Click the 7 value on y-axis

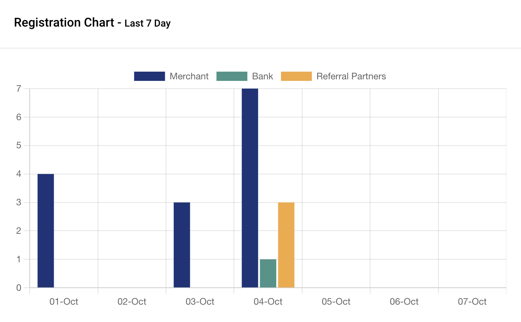[x=19, y=89]
